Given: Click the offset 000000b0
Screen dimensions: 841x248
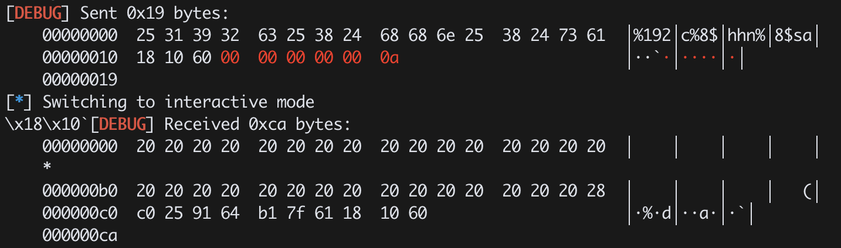Looking at the screenshot, I should pos(80,191).
